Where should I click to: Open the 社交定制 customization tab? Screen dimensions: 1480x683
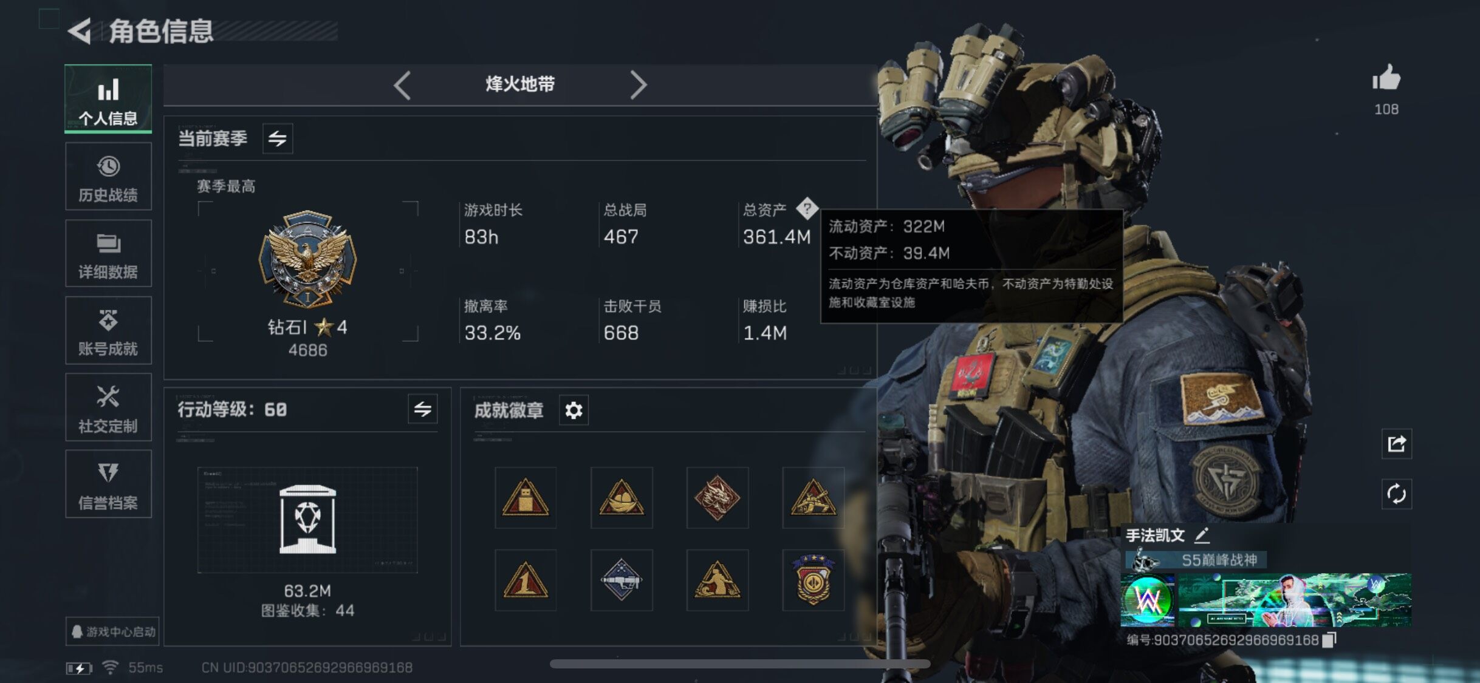click(108, 407)
